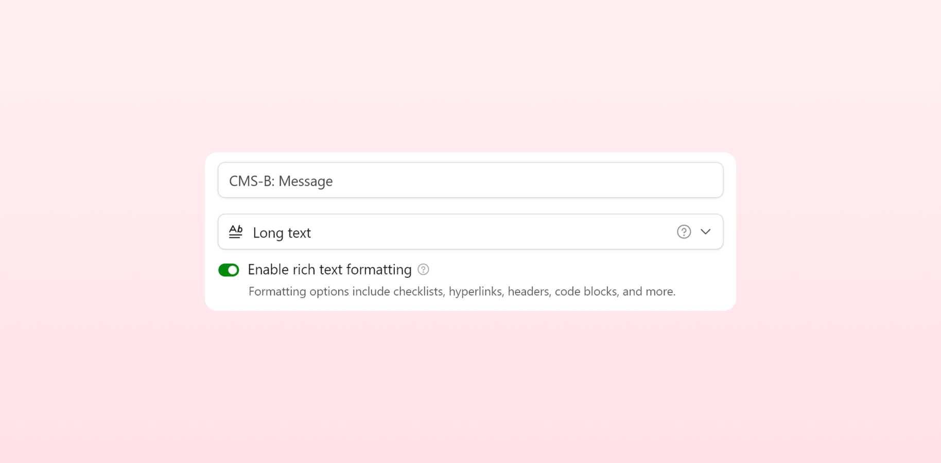The height and width of the screenshot is (463, 941).
Task: Click the downward caret right of the help icon
Action: click(x=706, y=232)
